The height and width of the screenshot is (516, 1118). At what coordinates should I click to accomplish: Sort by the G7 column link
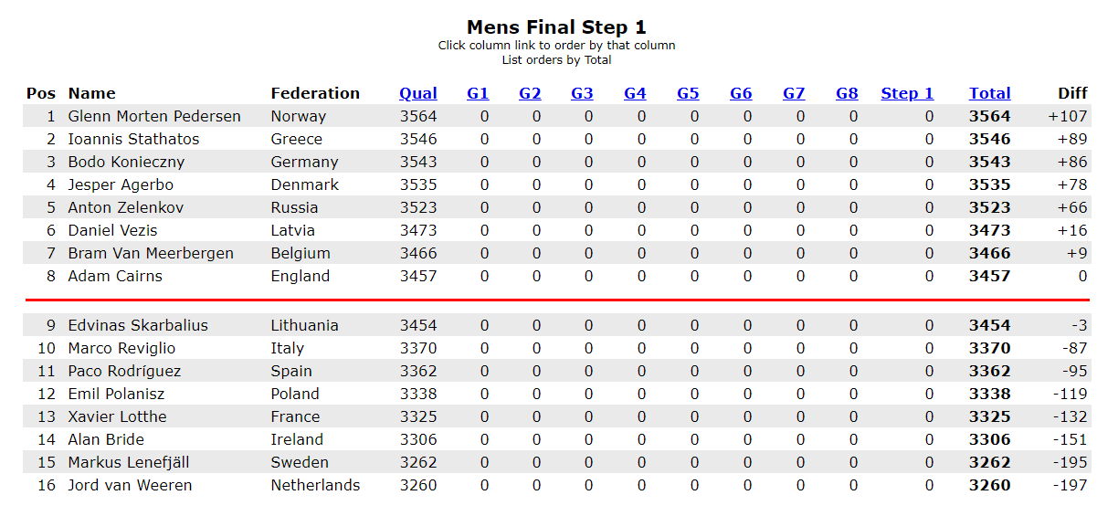(x=794, y=93)
